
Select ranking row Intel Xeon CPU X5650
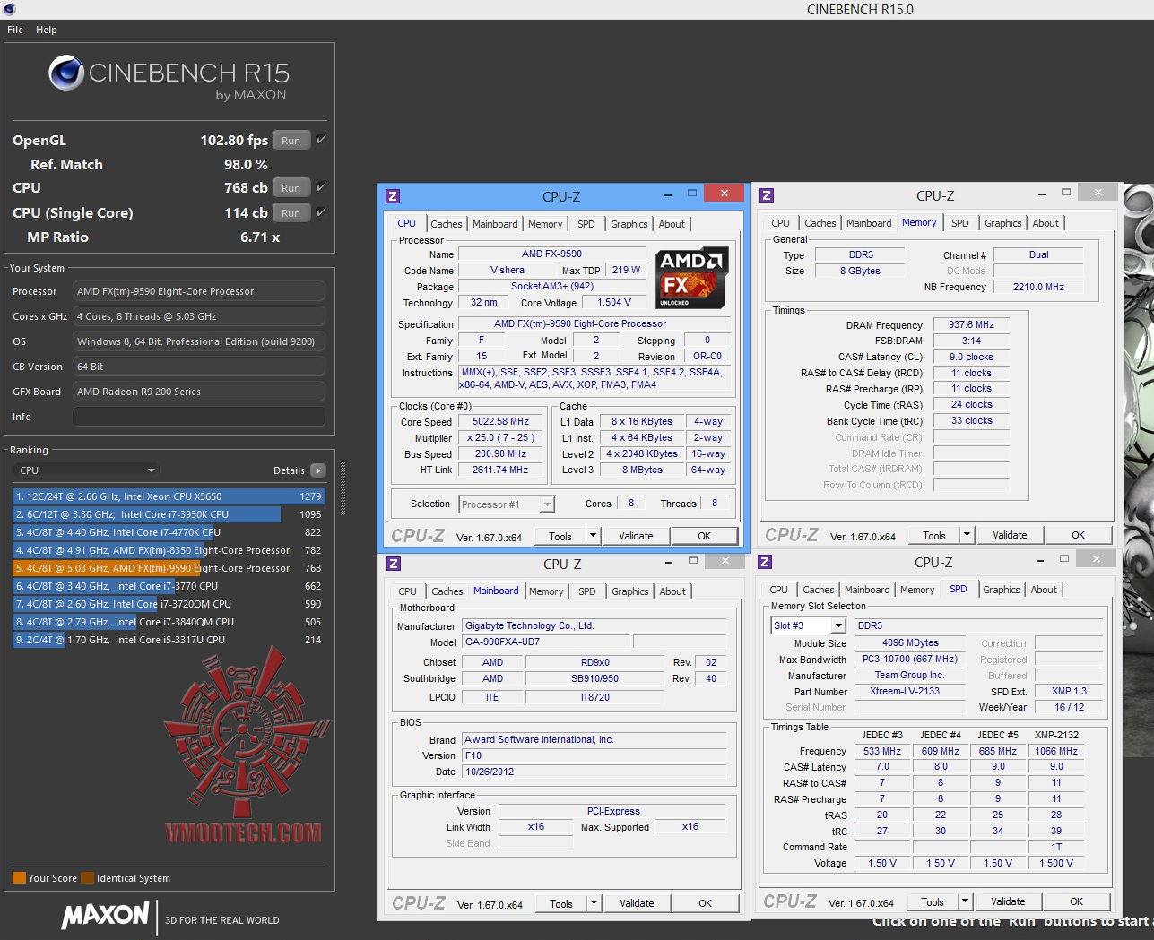coord(169,496)
